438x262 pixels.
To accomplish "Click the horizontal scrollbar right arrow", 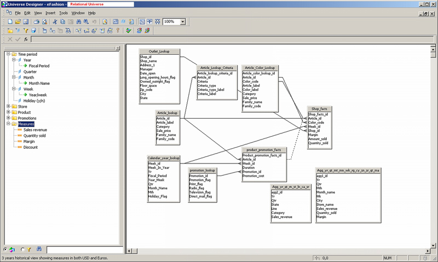I will pyautogui.click(x=428, y=251).
